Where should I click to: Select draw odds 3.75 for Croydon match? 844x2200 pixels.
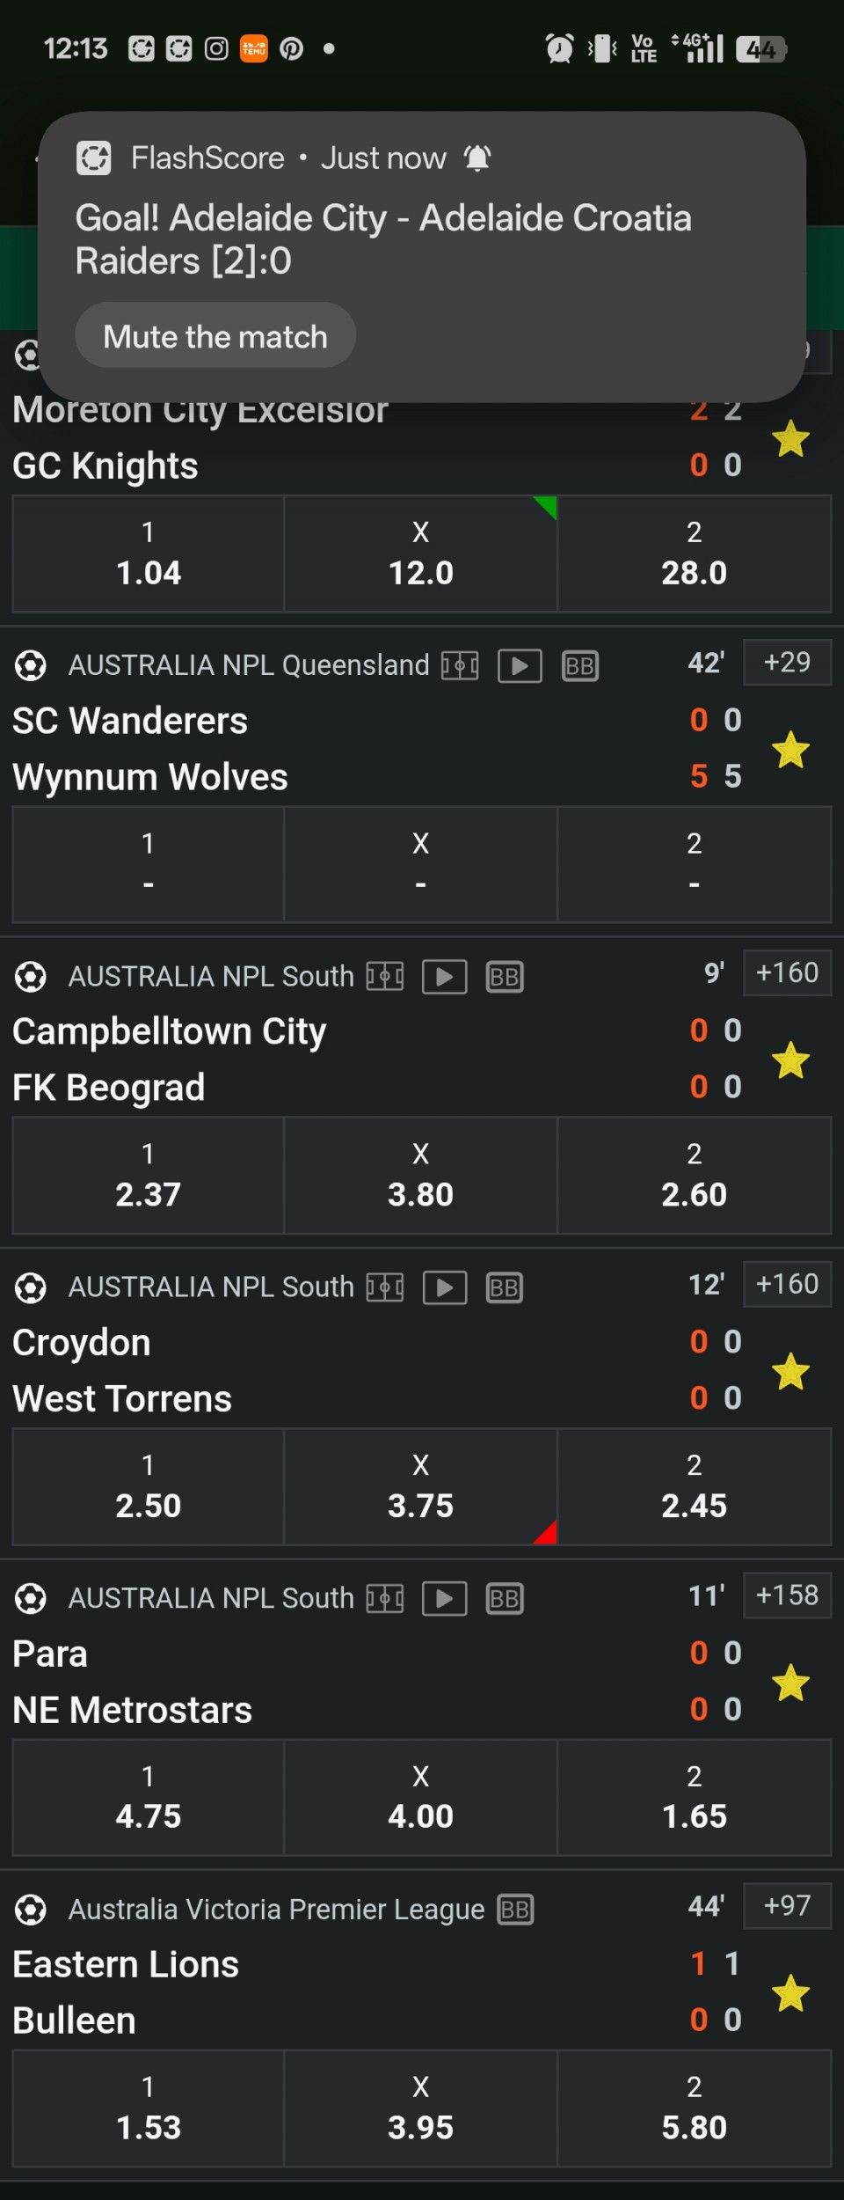(x=420, y=1487)
